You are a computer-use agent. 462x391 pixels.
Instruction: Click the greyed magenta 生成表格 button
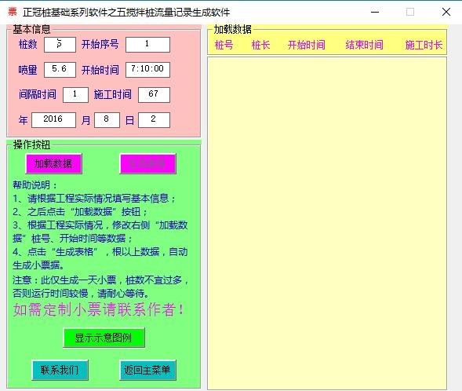(x=148, y=163)
